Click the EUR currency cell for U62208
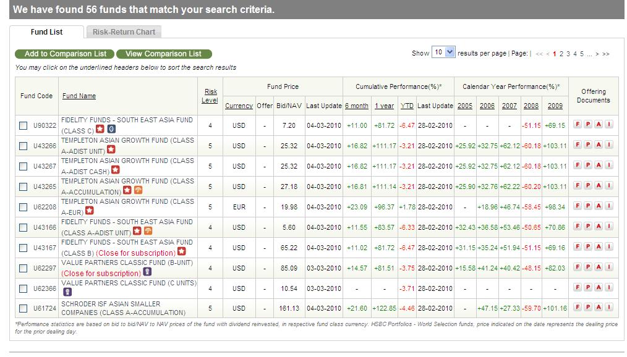 coord(239,207)
